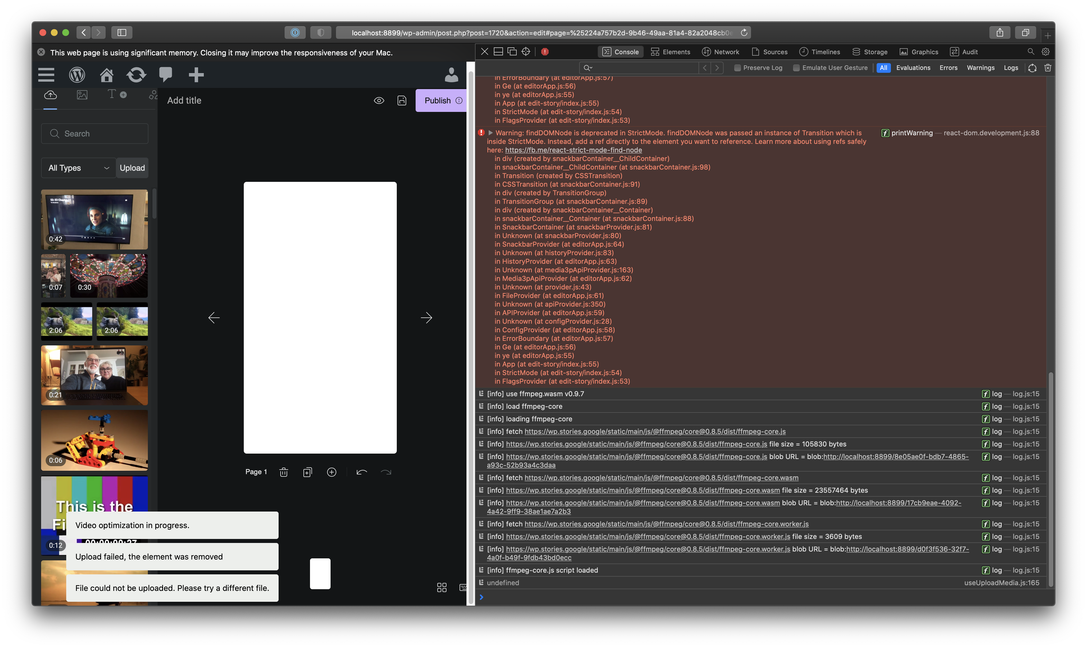1087x648 pixels.
Task: Save draft using the floppy disk icon
Action: tap(402, 100)
